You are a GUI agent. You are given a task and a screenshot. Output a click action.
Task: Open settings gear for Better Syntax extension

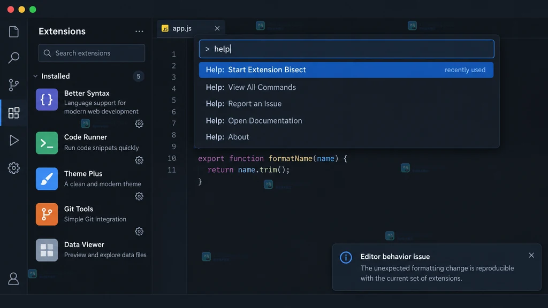[139, 124]
